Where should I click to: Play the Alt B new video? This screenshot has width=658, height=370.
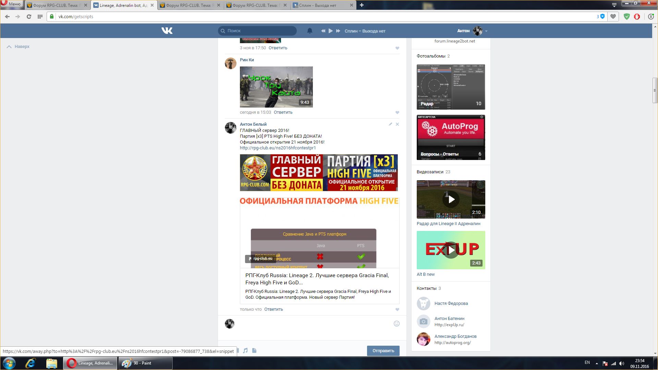click(451, 250)
